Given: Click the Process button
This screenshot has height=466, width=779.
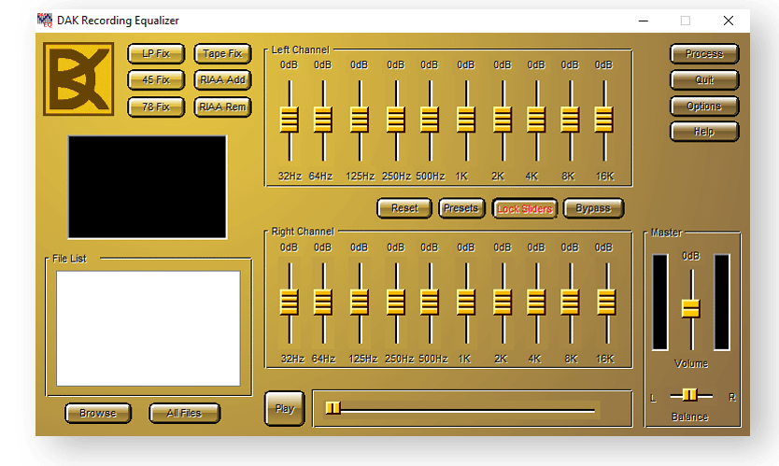Looking at the screenshot, I should point(704,53).
